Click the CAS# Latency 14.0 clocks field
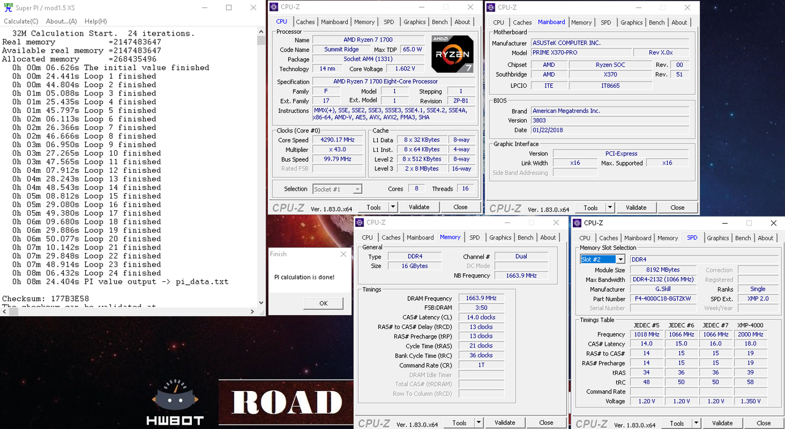 point(481,317)
